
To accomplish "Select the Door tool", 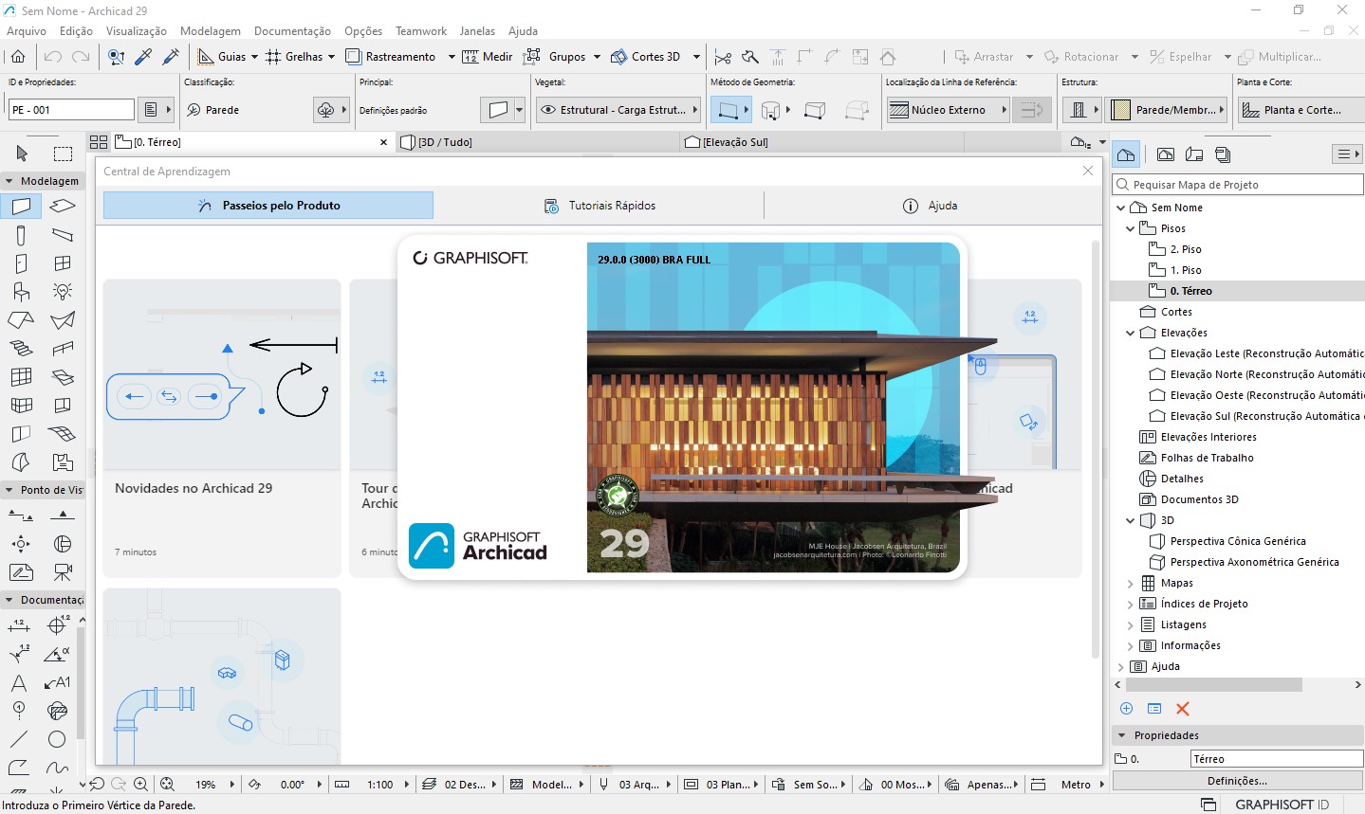I will (x=21, y=262).
